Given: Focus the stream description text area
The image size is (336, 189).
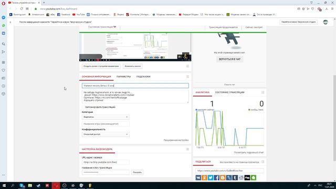Looking at the screenshot, I should pos(135,97).
